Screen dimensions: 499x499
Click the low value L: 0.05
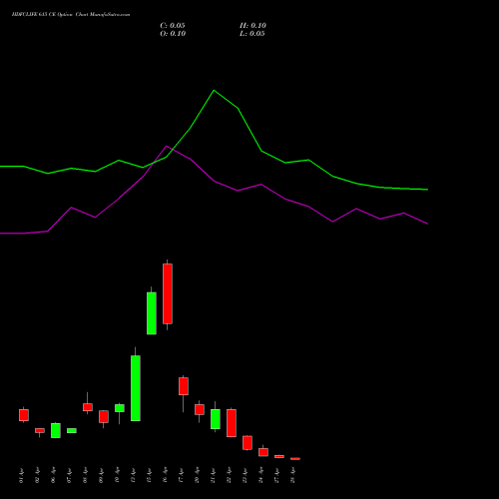252,34
